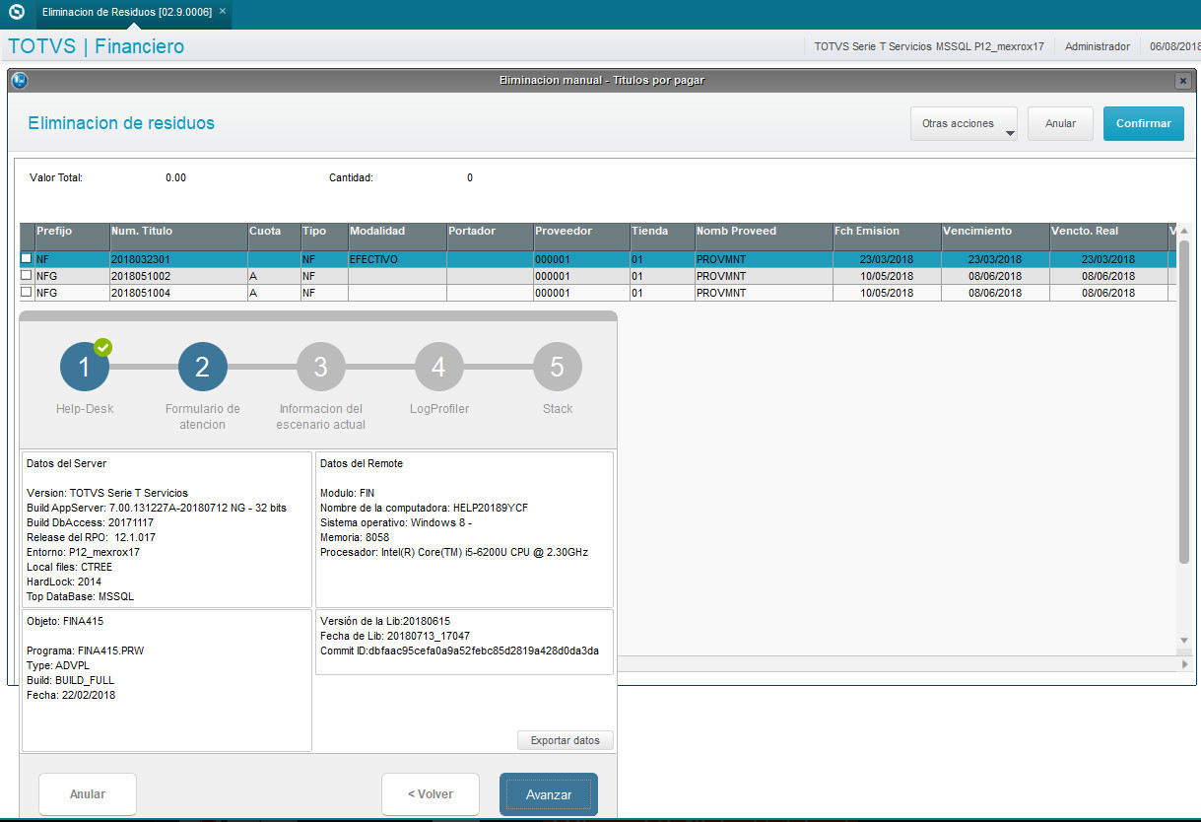The height and width of the screenshot is (822, 1201).
Task: Click the vertical scrollbar thumb of the table
Action: tap(1184, 402)
